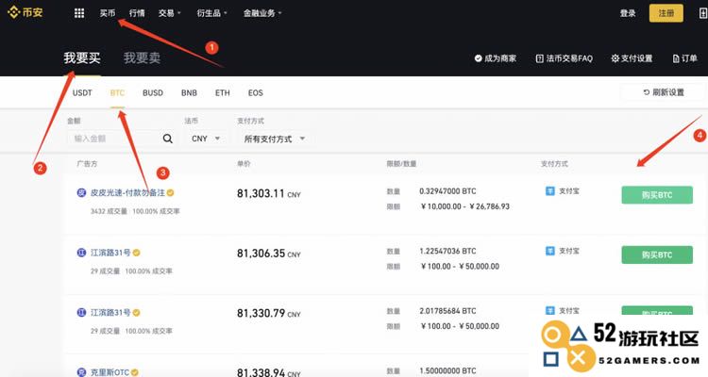This screenshot has height=377, width=708.
Task: Click 购买BTC for the 81,306.35 offer
Action: [657, 254]
